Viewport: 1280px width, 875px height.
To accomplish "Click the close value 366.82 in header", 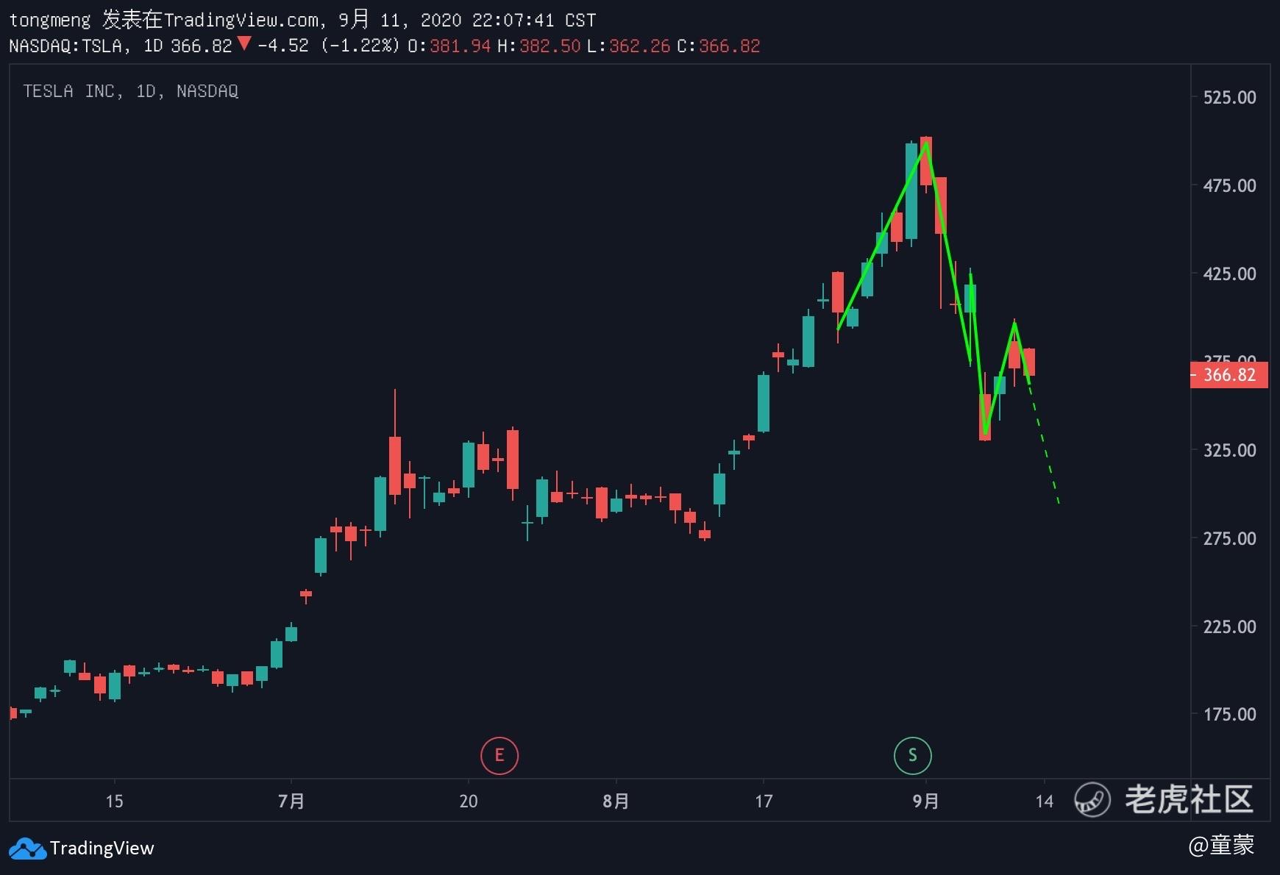I will pos(729,46).
